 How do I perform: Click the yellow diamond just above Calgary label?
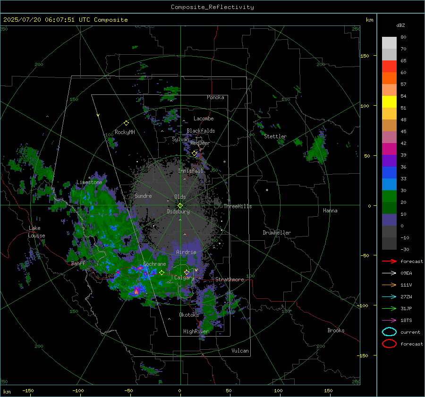tap(187, 272)
